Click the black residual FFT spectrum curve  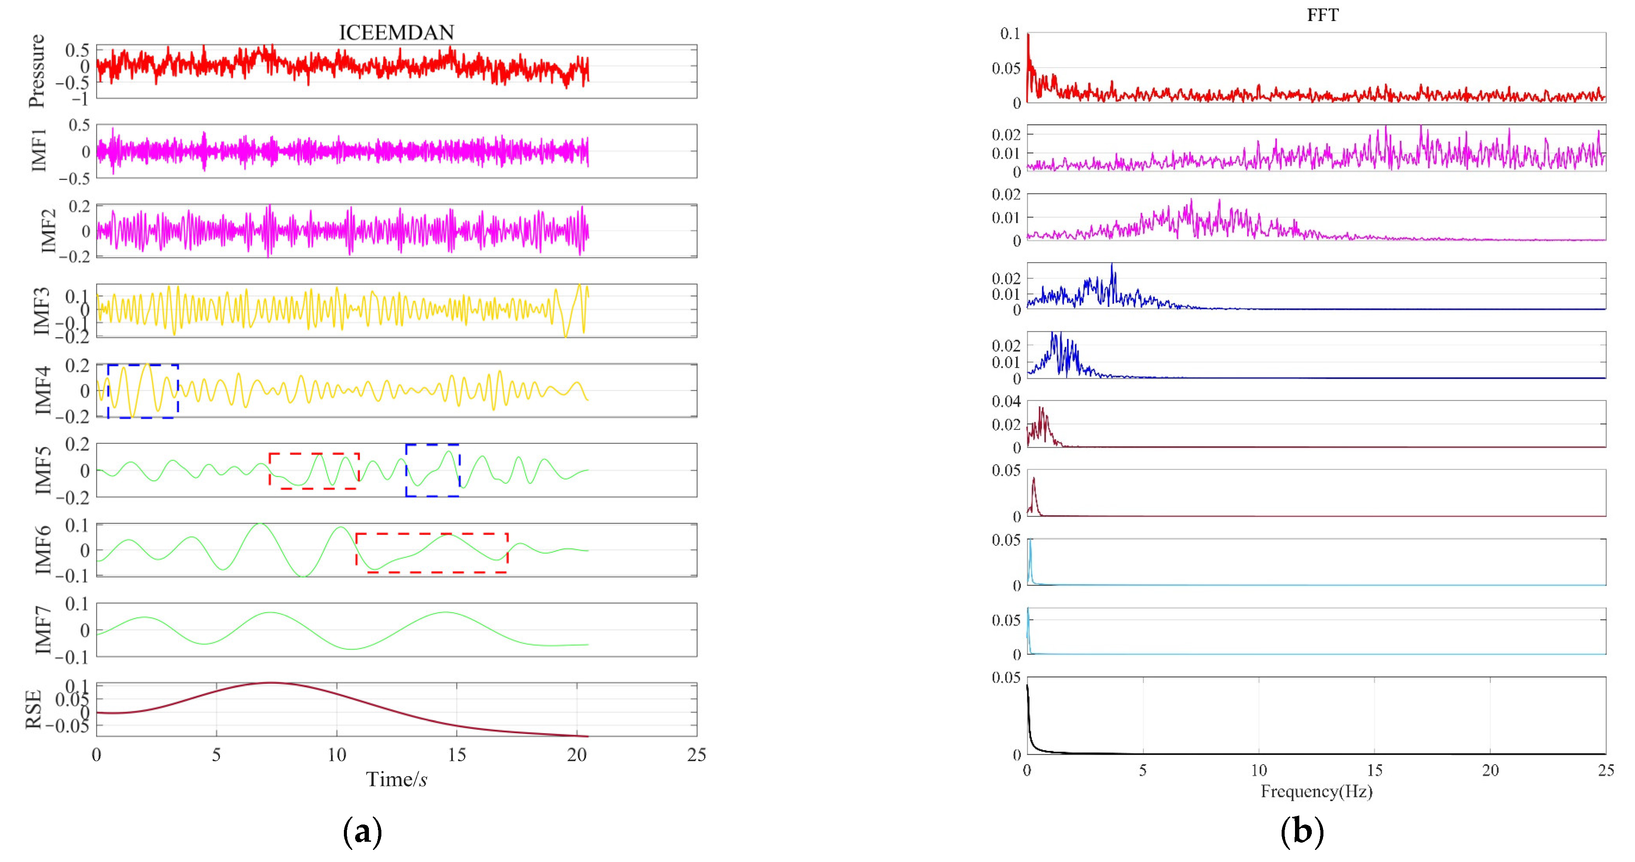[x=1317, y=719]
